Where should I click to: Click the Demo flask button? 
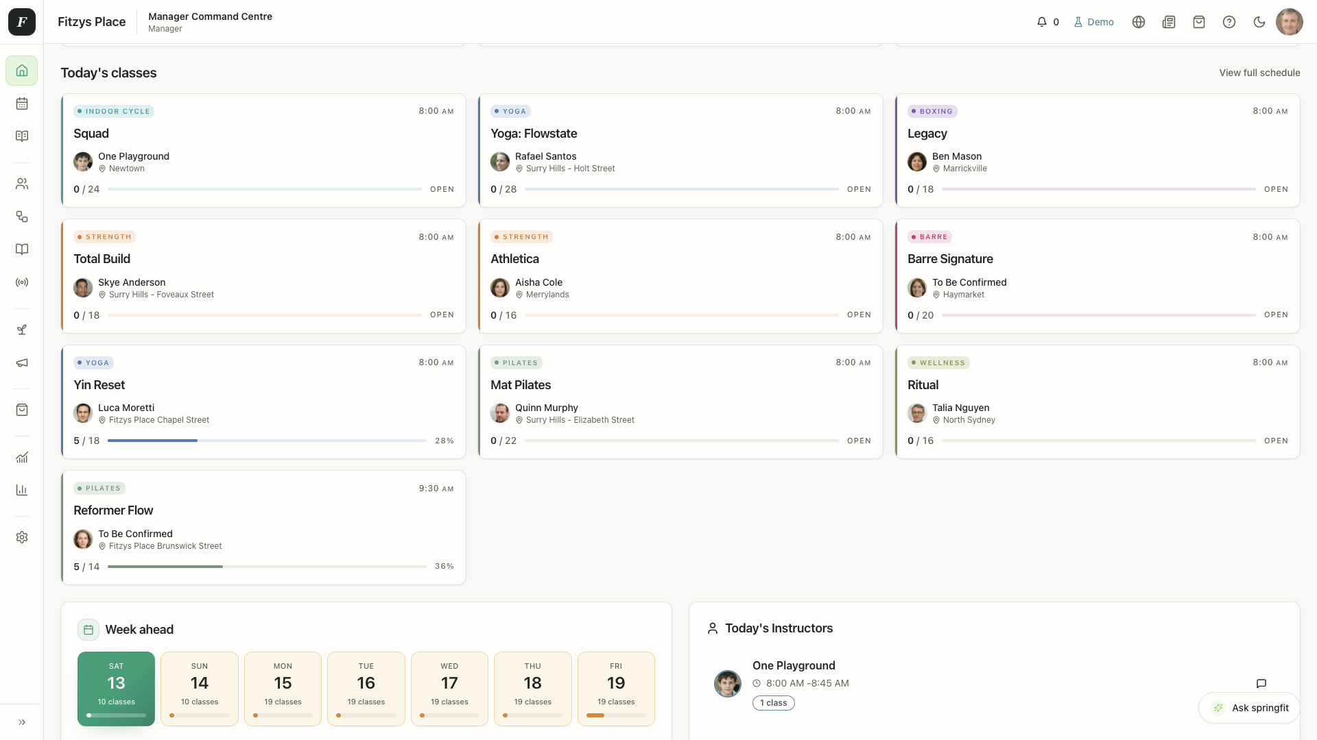pyautogui.click(x=1094, y=22)
